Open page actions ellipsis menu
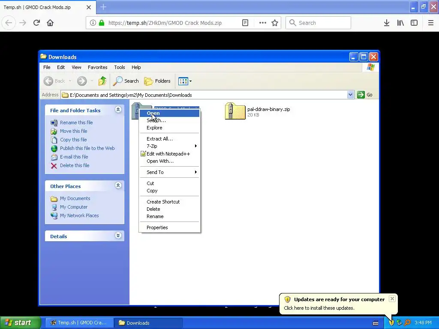This screenshot has width=439, height=329. coord(263,23)
